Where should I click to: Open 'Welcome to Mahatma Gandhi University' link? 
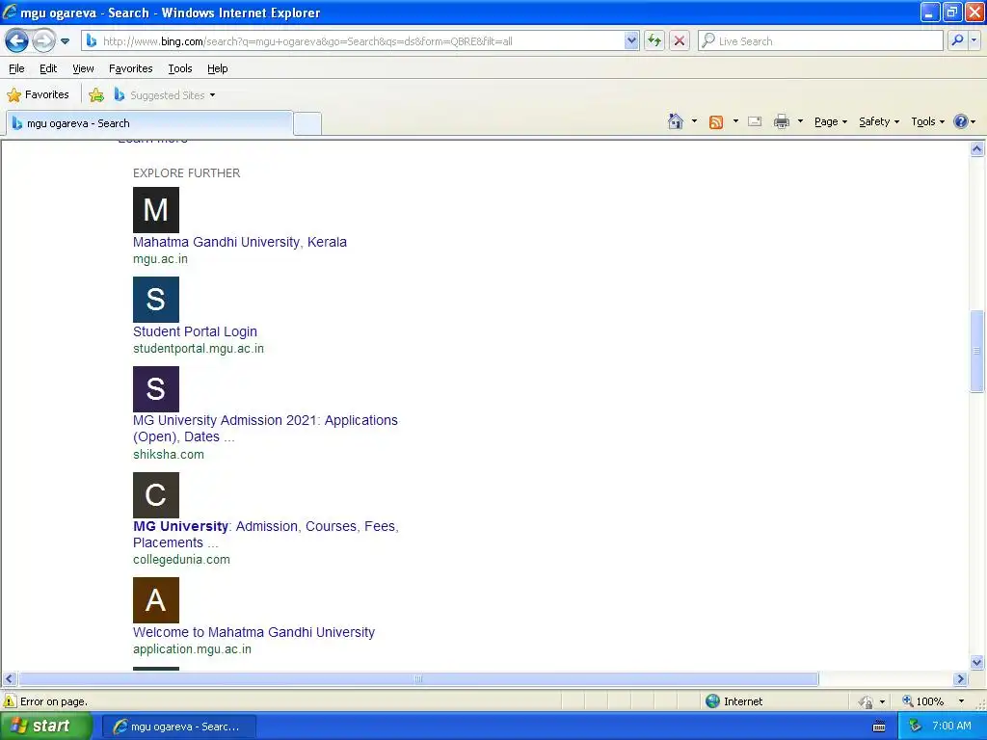[253, 632]
